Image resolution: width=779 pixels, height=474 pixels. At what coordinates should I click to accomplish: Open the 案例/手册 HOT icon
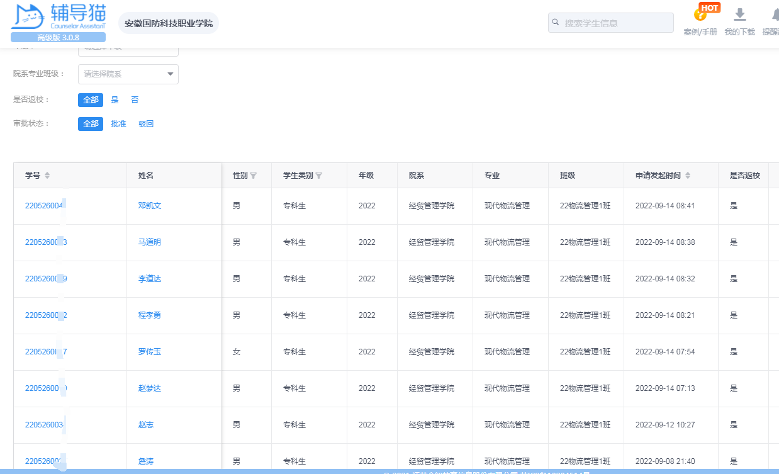[x=700, y=15]
